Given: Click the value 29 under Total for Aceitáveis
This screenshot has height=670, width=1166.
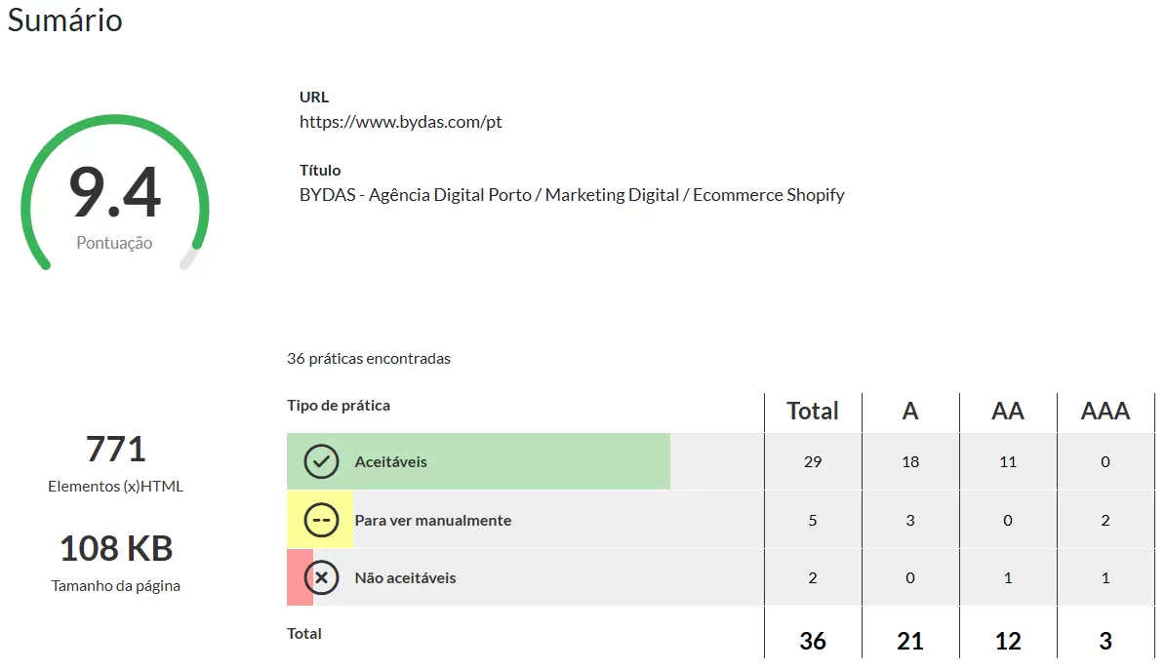Looking at the screenshot, I should point(813,461).
